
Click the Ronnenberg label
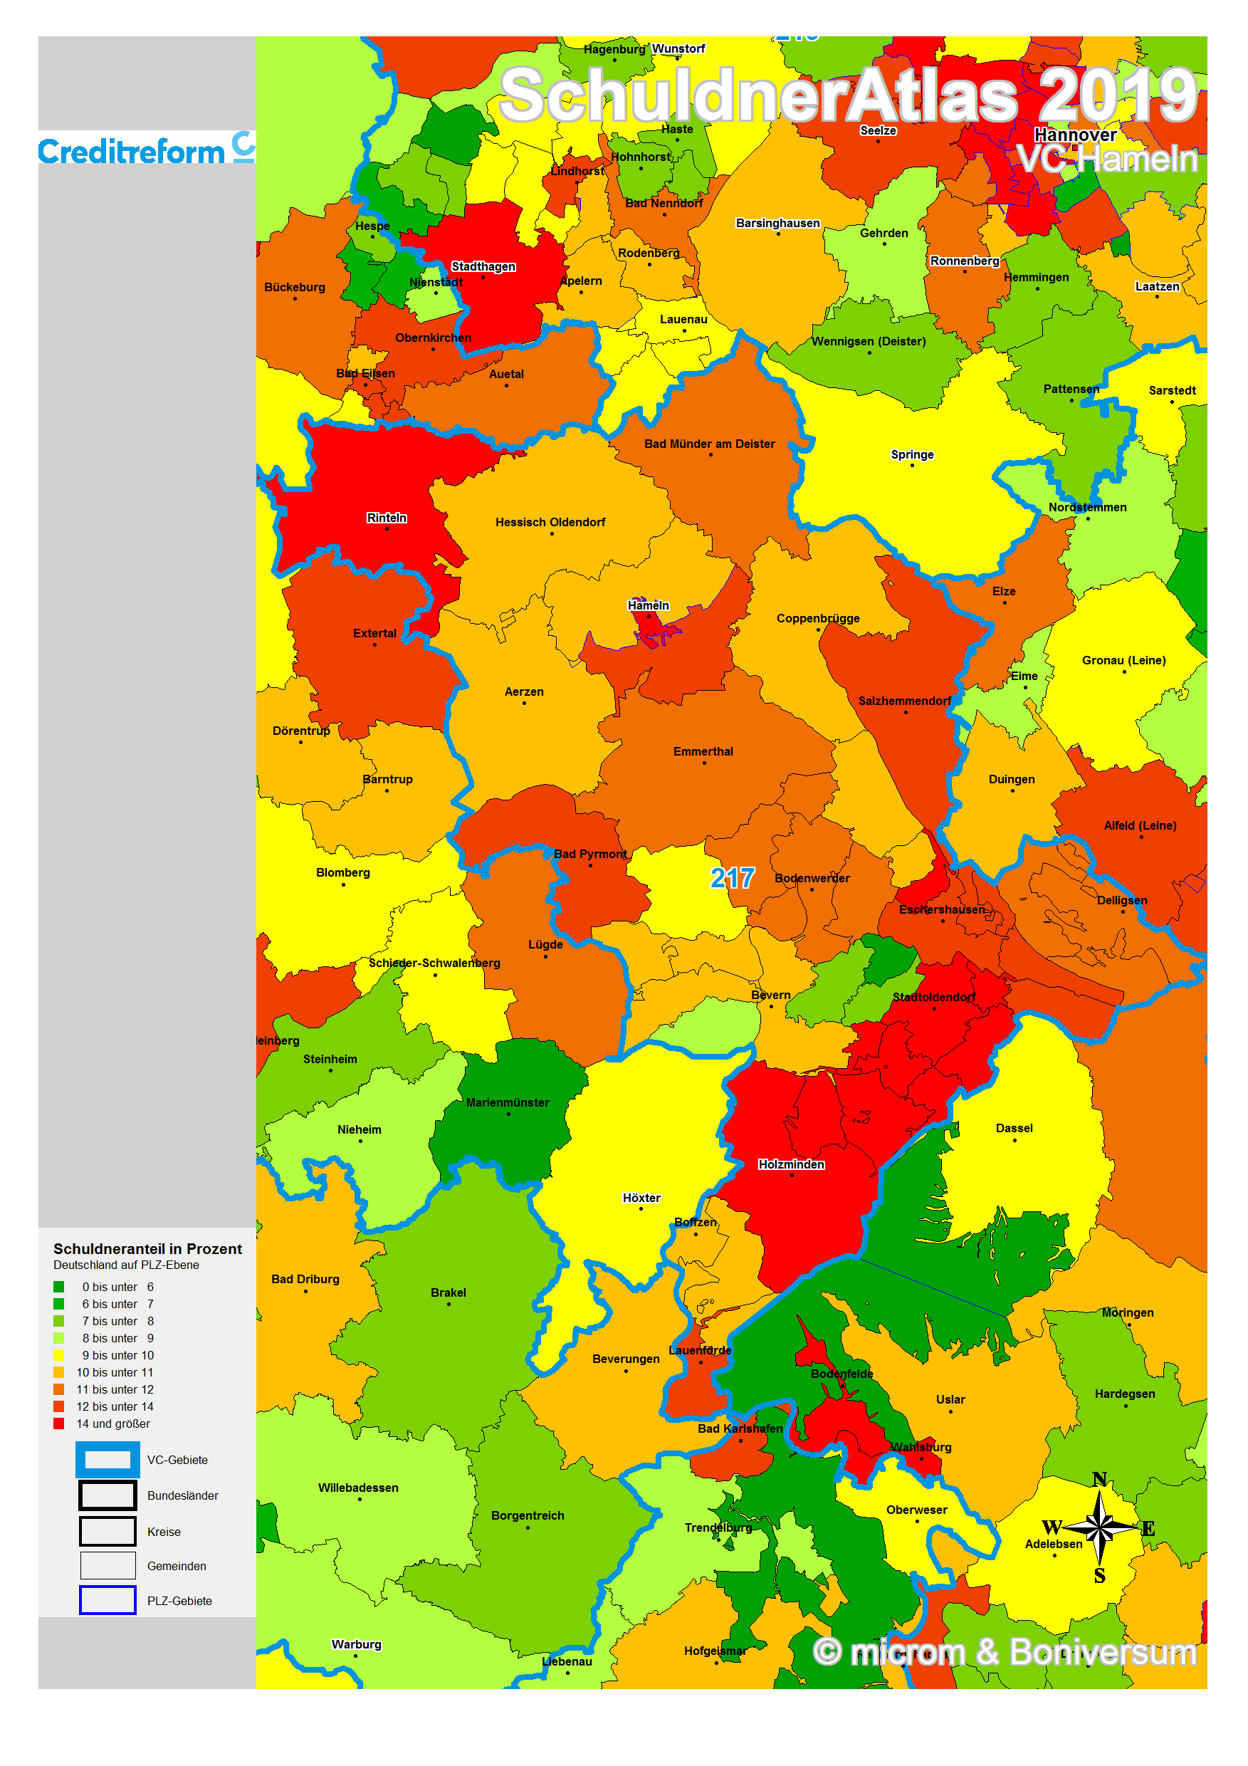[964, 260]
